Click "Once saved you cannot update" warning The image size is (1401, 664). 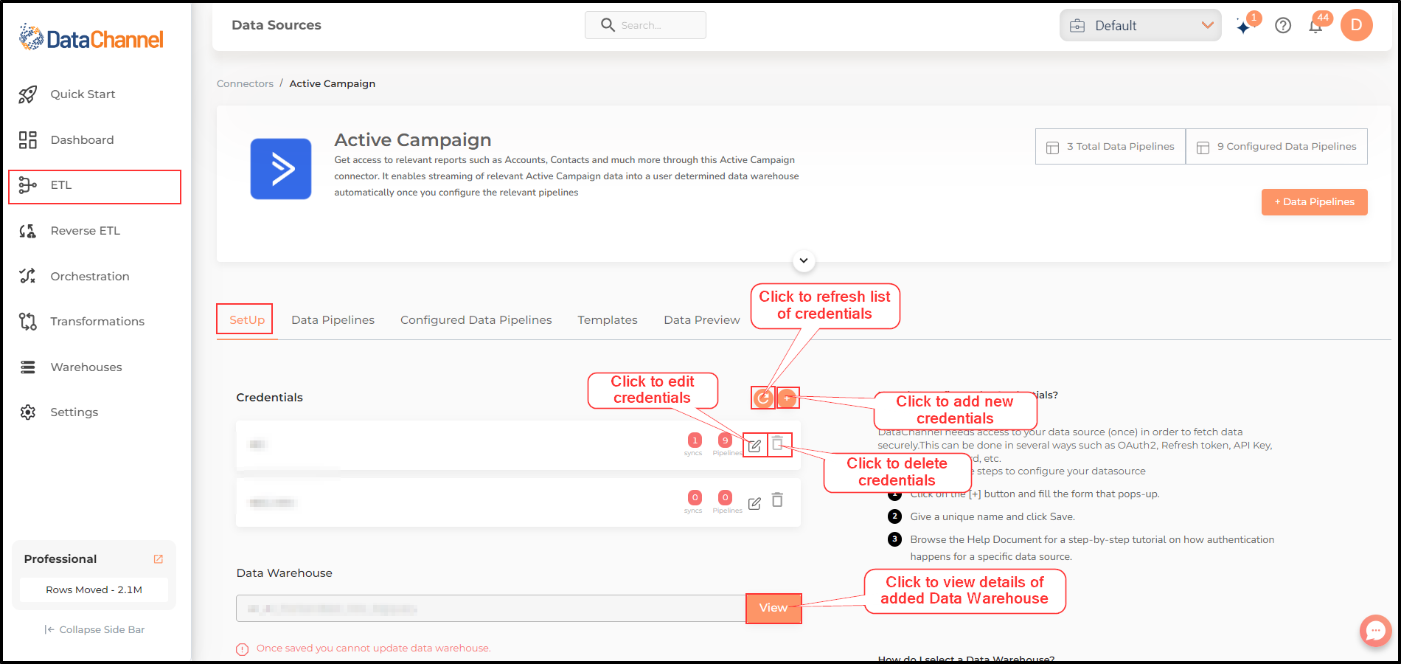(x=374, y=649)
